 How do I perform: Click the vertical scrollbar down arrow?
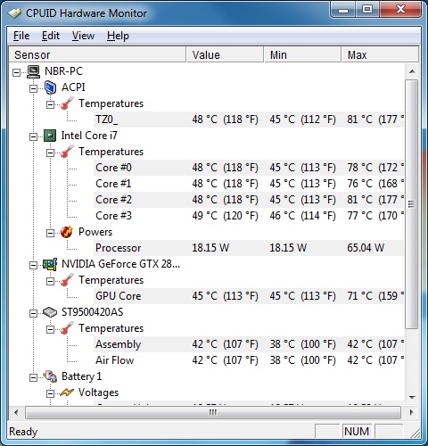[412, 397]
